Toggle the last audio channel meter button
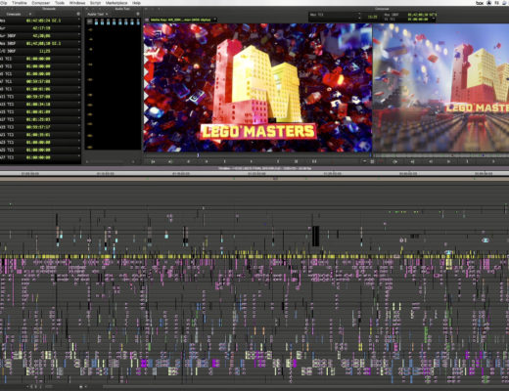Screen dimensions: 509x391 click(x=138, y=22)
